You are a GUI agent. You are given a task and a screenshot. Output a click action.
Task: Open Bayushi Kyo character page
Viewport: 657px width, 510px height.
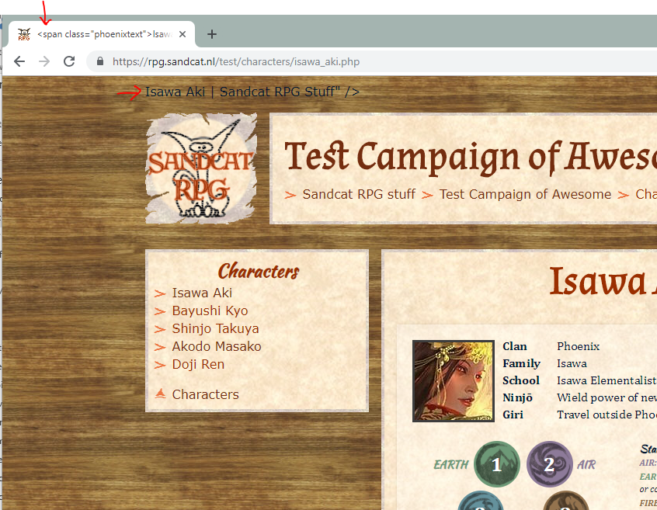(x=210, y=311)
